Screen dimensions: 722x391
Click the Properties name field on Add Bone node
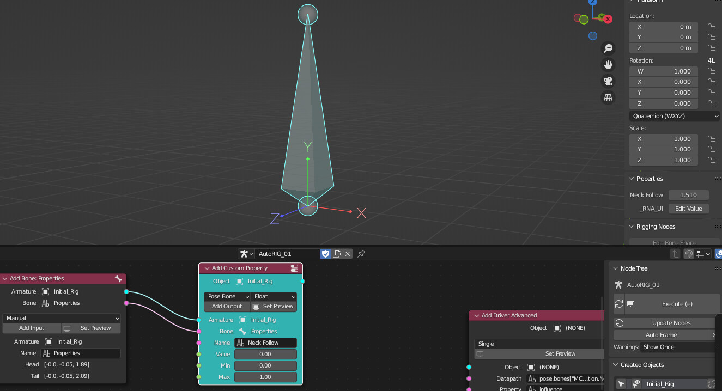point(81,353)
